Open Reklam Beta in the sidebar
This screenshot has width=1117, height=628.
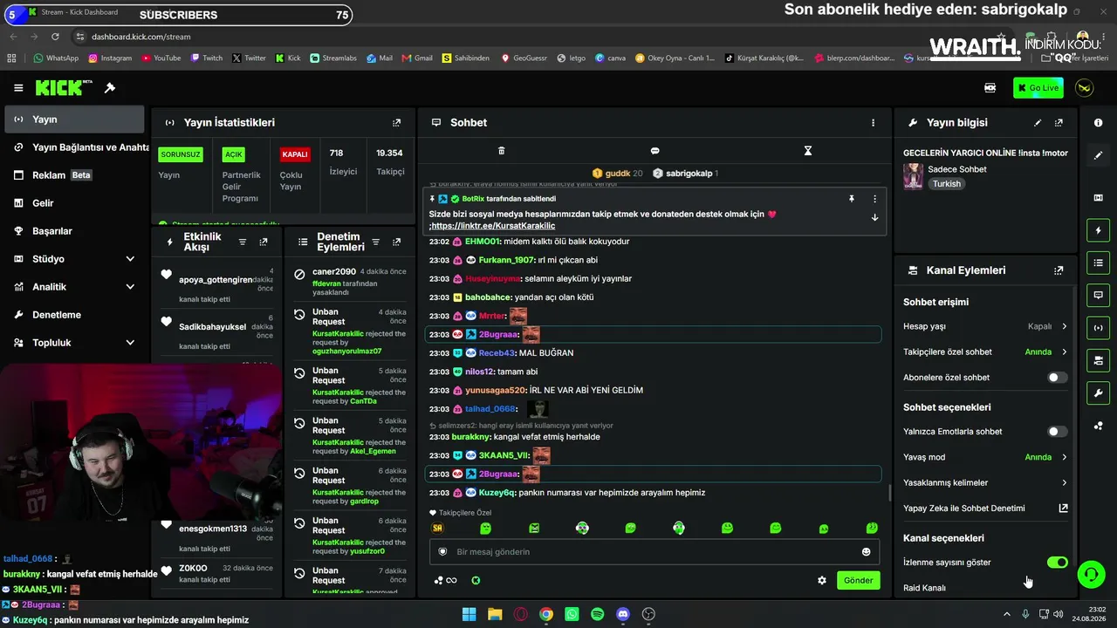tap(74, 175)
